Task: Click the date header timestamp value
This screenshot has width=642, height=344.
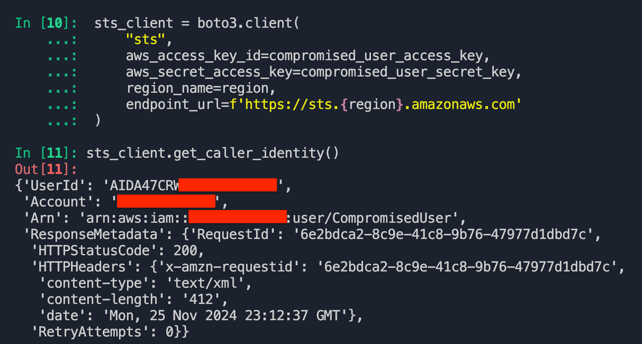Action: tap(225, 315)
